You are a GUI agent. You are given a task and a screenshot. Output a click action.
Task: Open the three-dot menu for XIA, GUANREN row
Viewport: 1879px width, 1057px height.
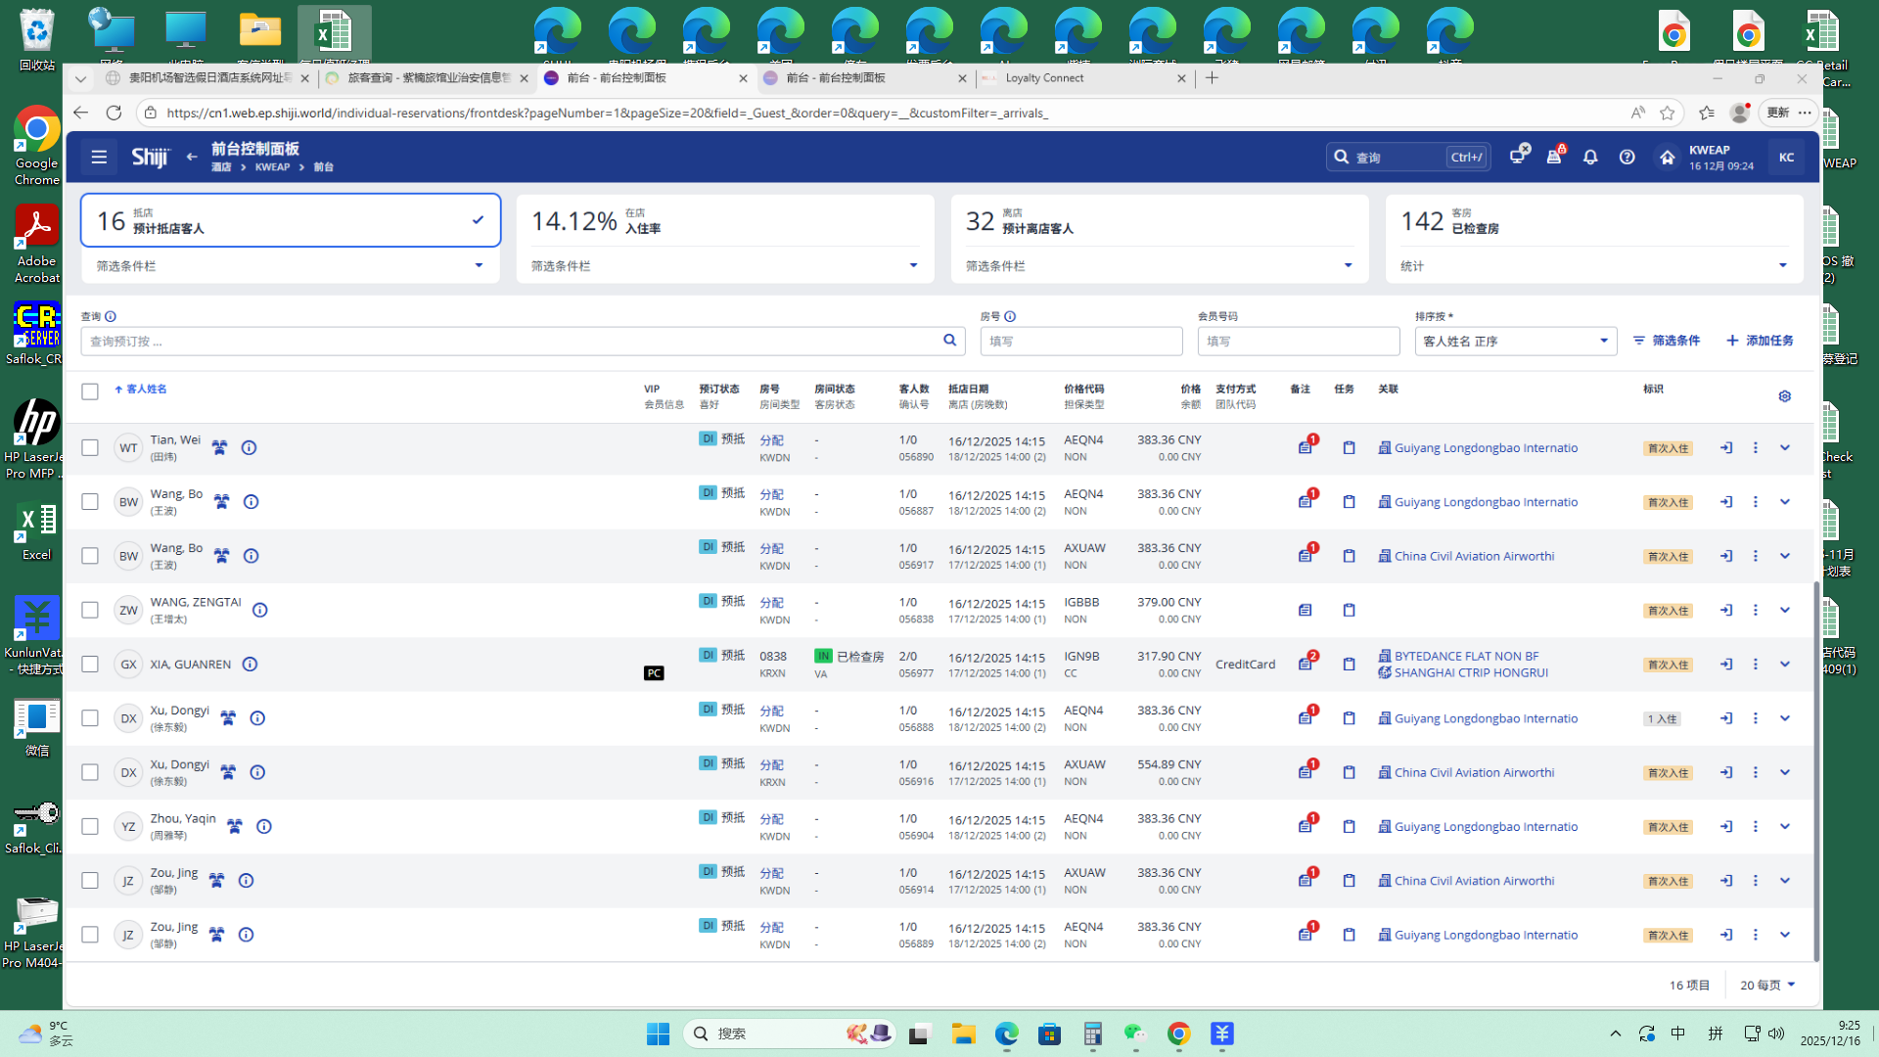pos(1755,664)
